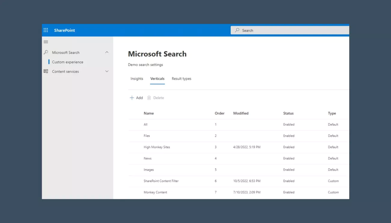Image resolution: width=391 pixels, height=223 pixels.
Task: Select the Images vertical row
Action: 149,170
